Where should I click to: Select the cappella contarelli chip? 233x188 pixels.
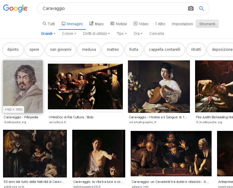pos(165,50)
